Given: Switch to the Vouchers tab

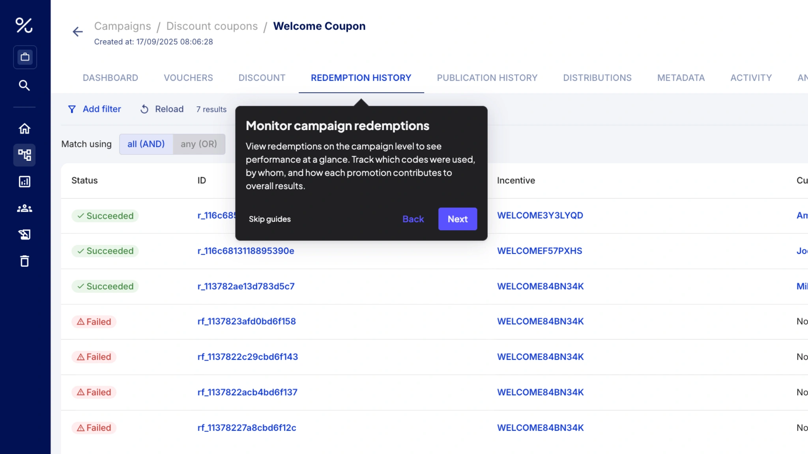Looking at the screenshot, I should click(188, 78).
